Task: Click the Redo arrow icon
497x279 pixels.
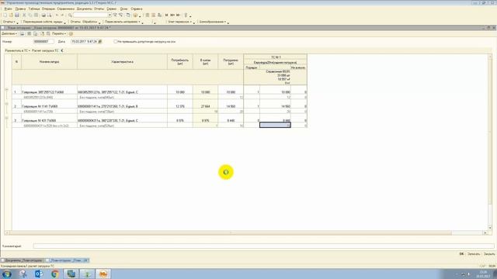Action: 62,15
